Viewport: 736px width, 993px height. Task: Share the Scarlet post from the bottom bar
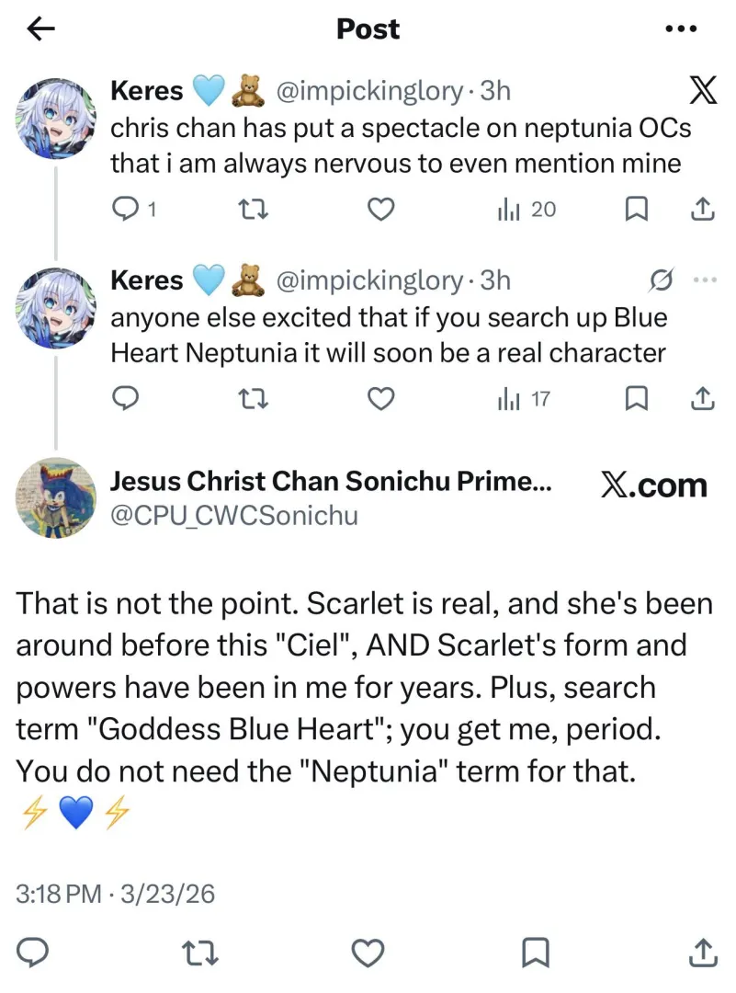coord(702,953)
